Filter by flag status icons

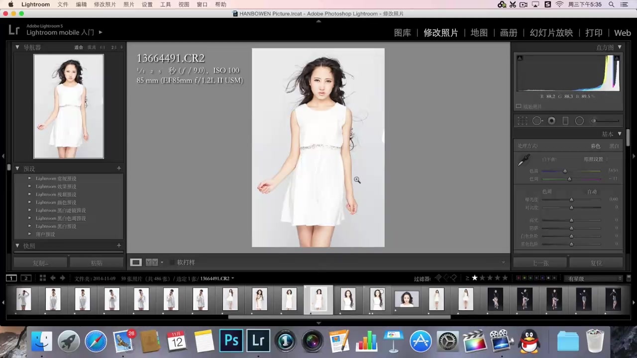pyautogui.click(x=446, y=278)
